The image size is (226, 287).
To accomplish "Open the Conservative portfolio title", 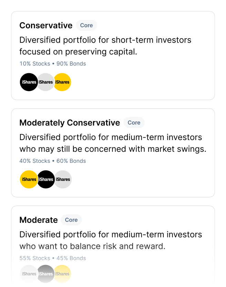I will click(46, 26).
